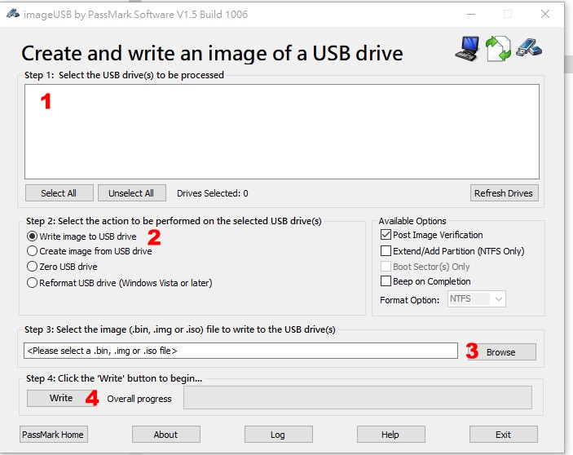Click the Overall progress bar
Screen dimensions: 573x455
(x=357, y=398)
